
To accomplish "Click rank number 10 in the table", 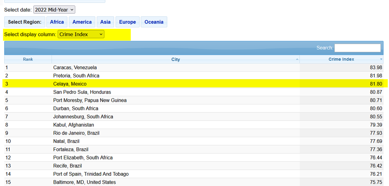I will click(8, 141).
